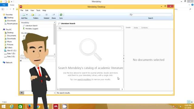Open the Tools menu
Viewport: 194px width, 109px height.
38,10
